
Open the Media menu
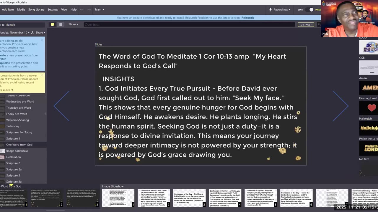point(21,9)
